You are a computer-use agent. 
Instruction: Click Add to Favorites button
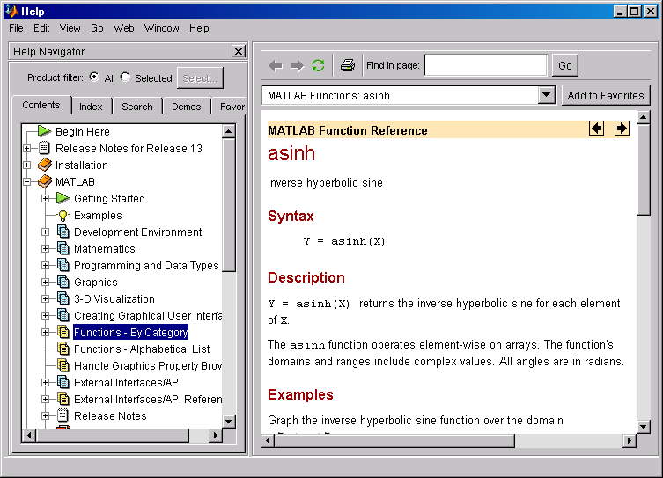pos(606,96)
